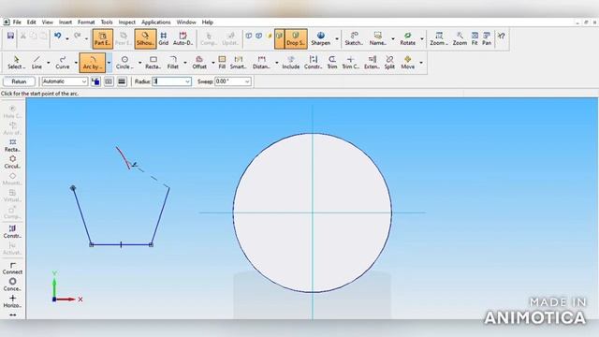Open the View menu
The height and width of the screenshot is (337, 599).
tap(48, 22)
